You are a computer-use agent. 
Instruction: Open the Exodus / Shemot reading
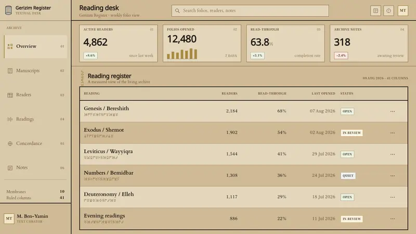pyautogui.click(x=103, y=130)
